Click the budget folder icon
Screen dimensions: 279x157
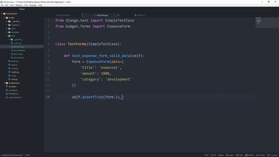(x=7, y=18)
